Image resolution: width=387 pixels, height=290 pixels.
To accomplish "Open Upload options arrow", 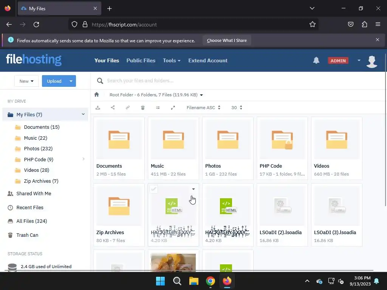I will point(71,81).
